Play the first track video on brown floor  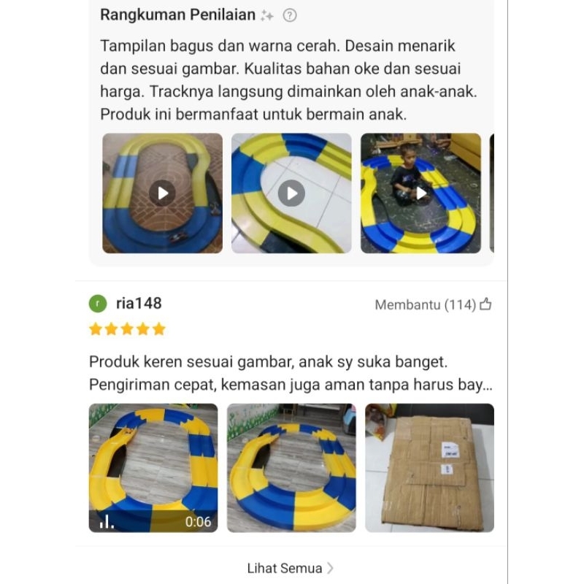[162, 193]
